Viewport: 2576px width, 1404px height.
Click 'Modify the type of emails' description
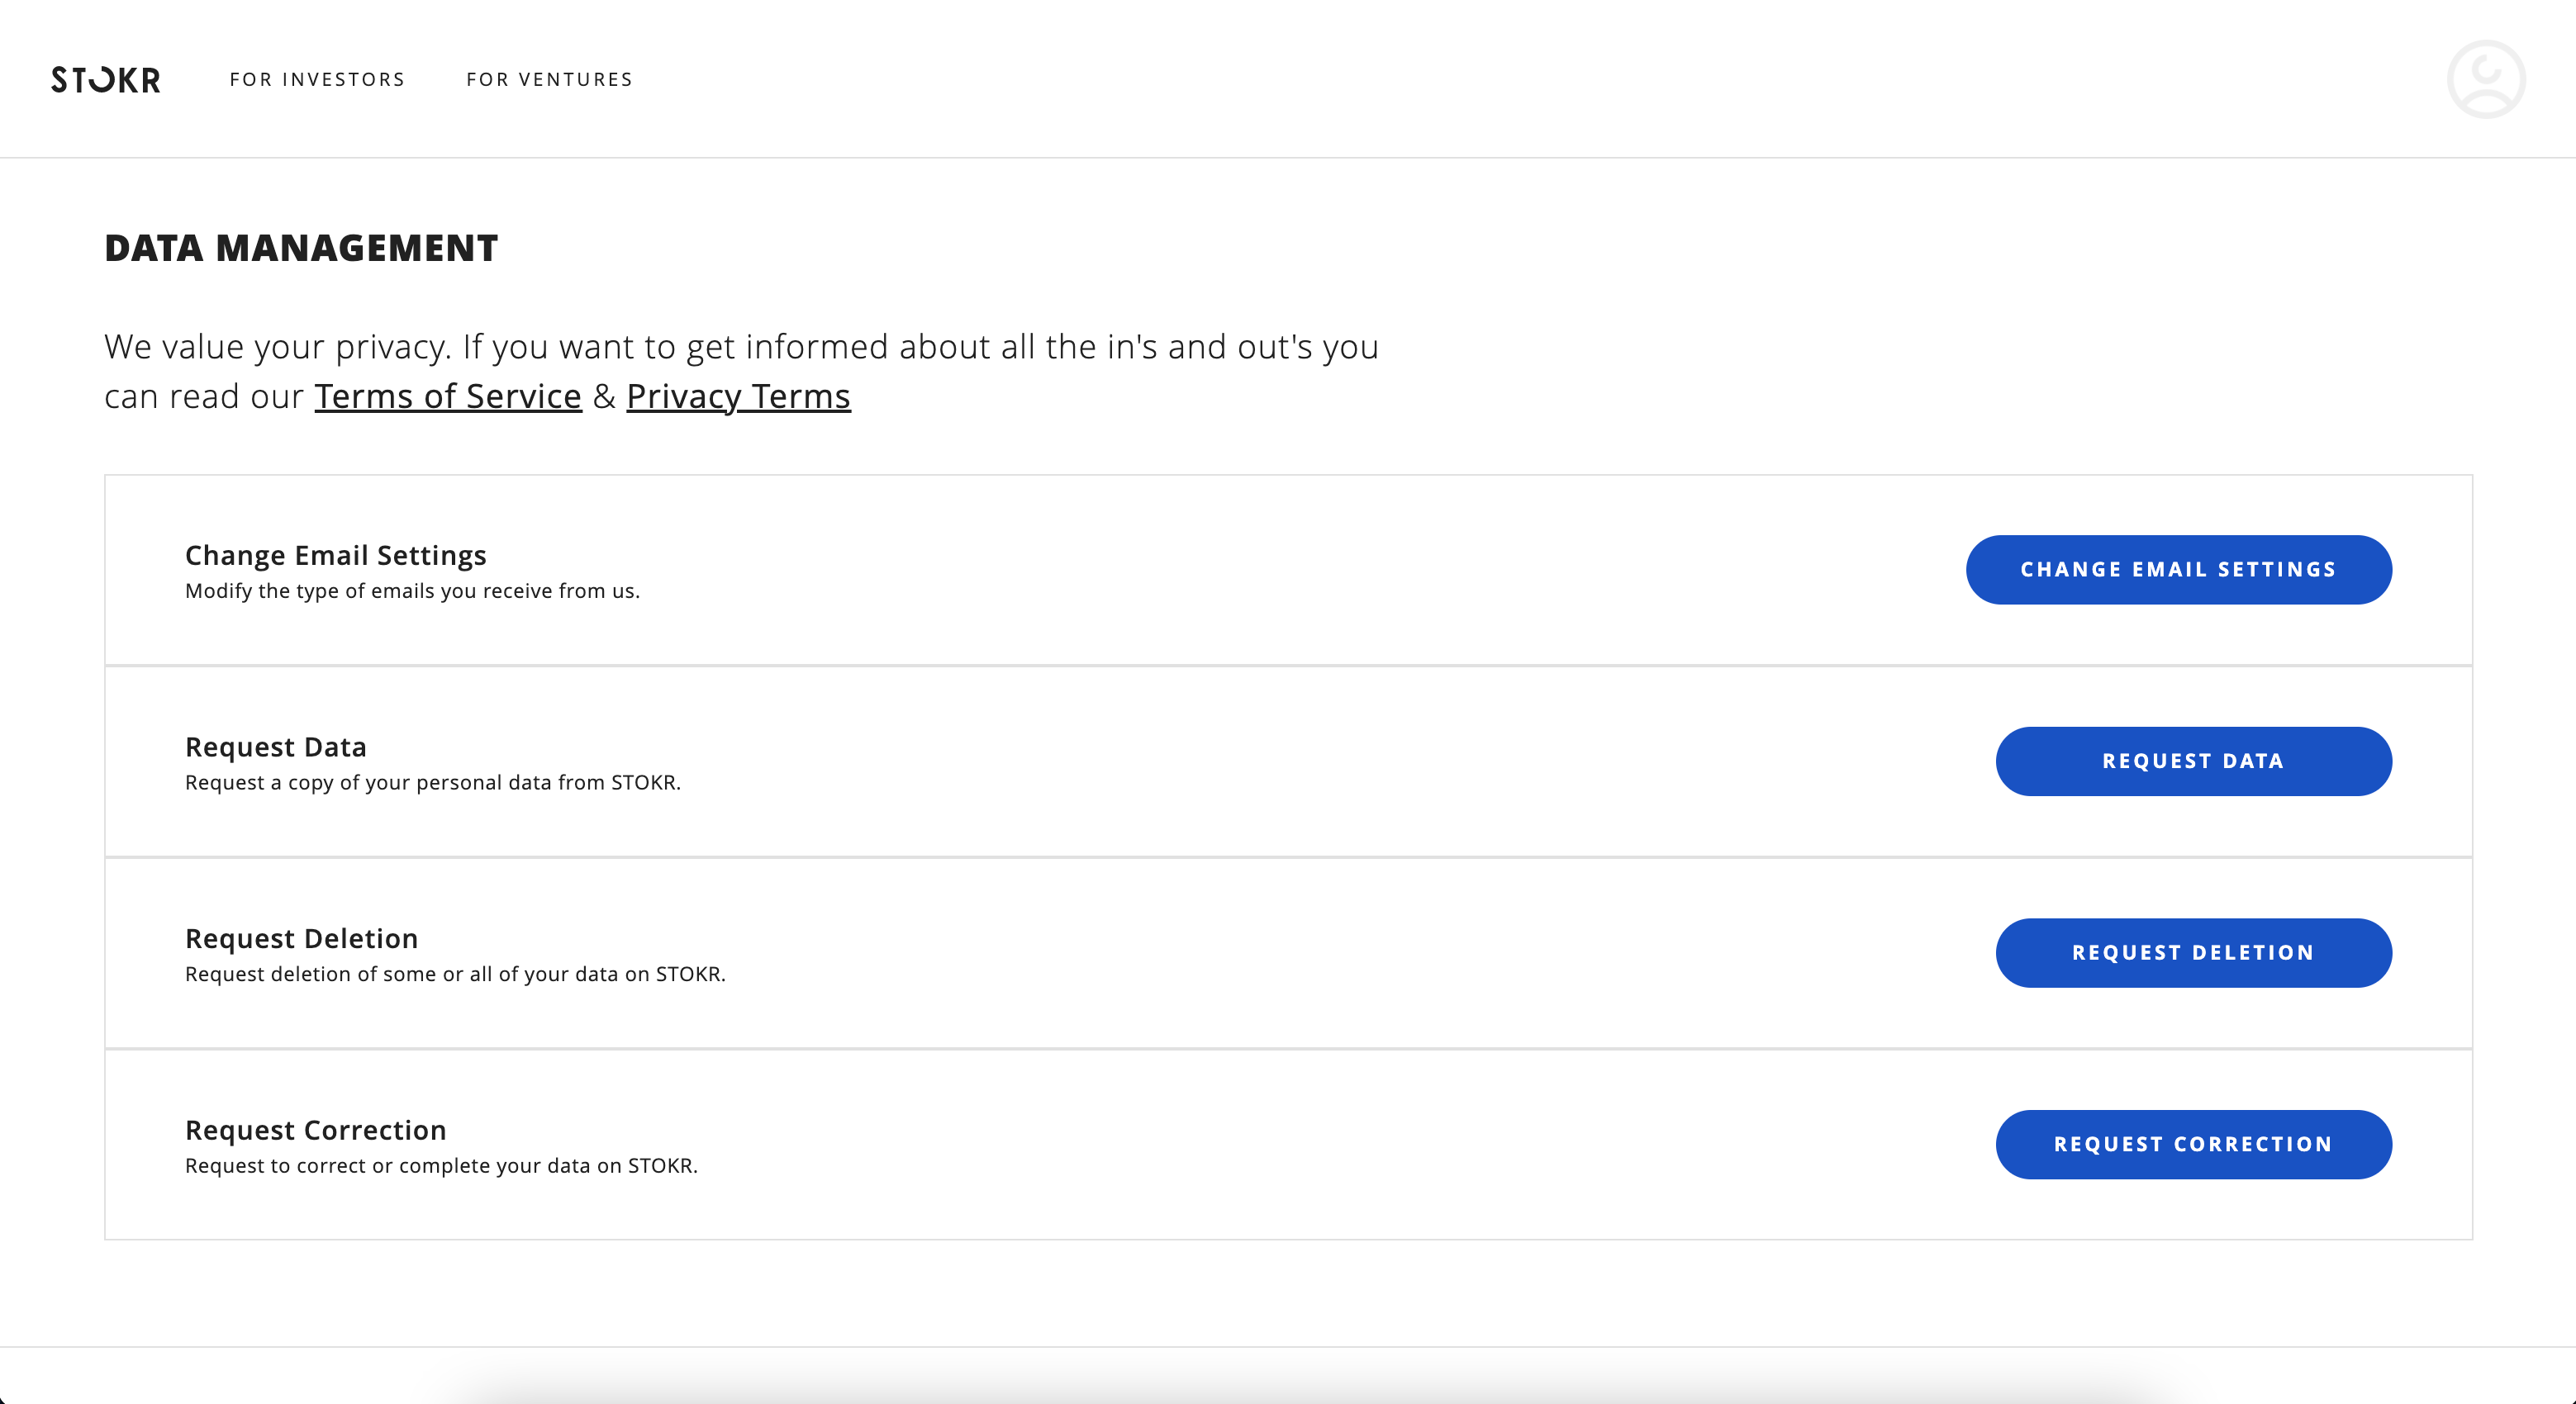coord(412,591)
